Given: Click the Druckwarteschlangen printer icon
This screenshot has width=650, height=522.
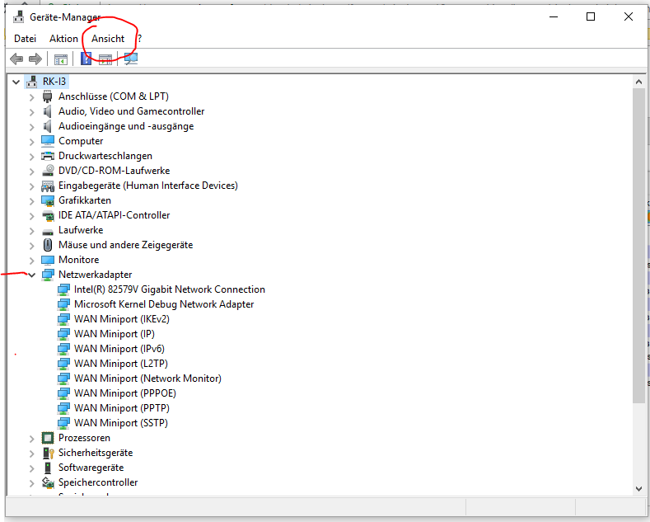Looking at the screenshot, I should click(48, 156).
